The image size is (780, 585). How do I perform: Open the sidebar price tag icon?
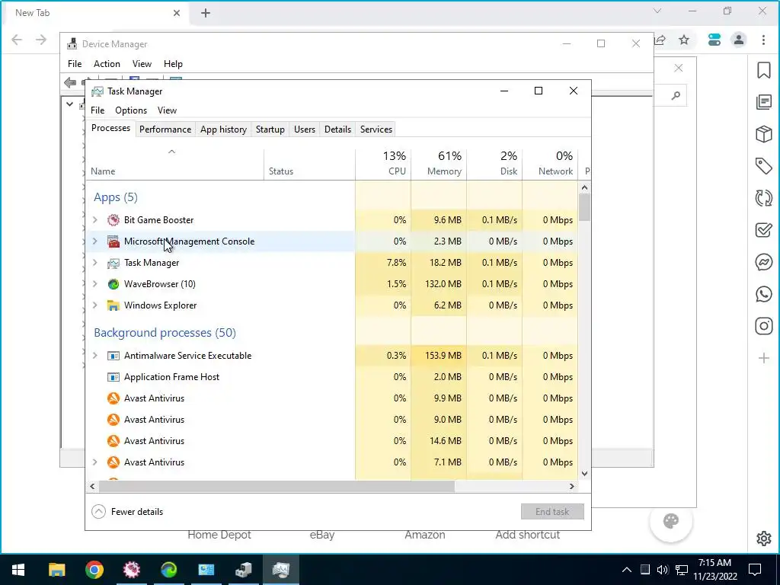coord(763,165)
